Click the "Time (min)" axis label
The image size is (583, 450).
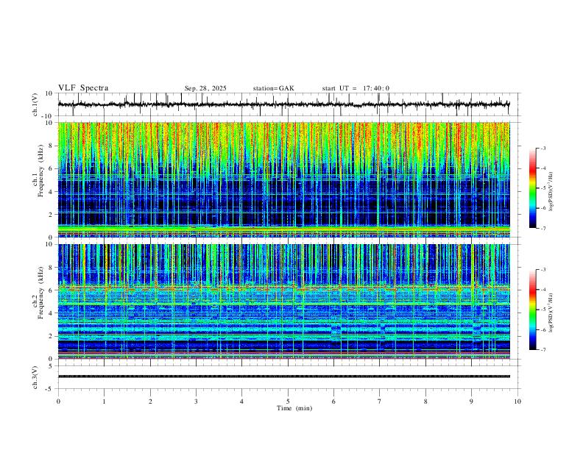click(x=294, y=408)
